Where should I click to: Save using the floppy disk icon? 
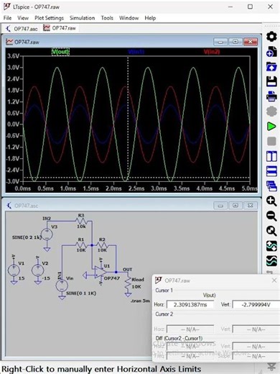(x=271, y=81)
